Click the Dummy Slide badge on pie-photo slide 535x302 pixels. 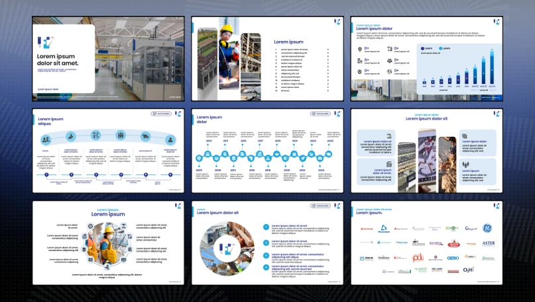[320, 206]
